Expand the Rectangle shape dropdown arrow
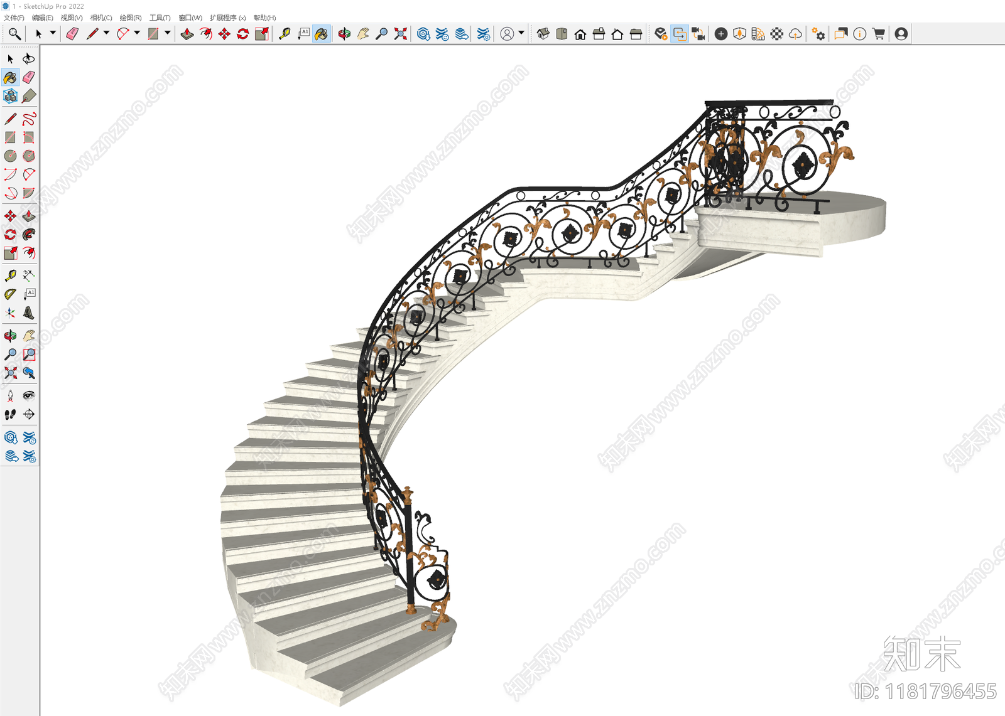The image size is (1005, 716). click(x=168, y=33)
